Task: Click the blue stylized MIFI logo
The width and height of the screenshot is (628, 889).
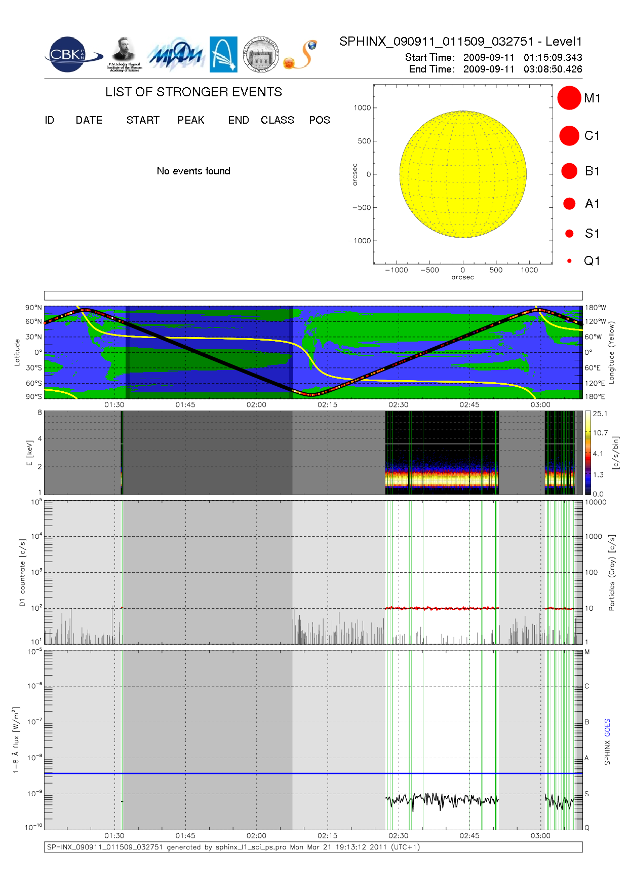Action: (x=176, y=55)
